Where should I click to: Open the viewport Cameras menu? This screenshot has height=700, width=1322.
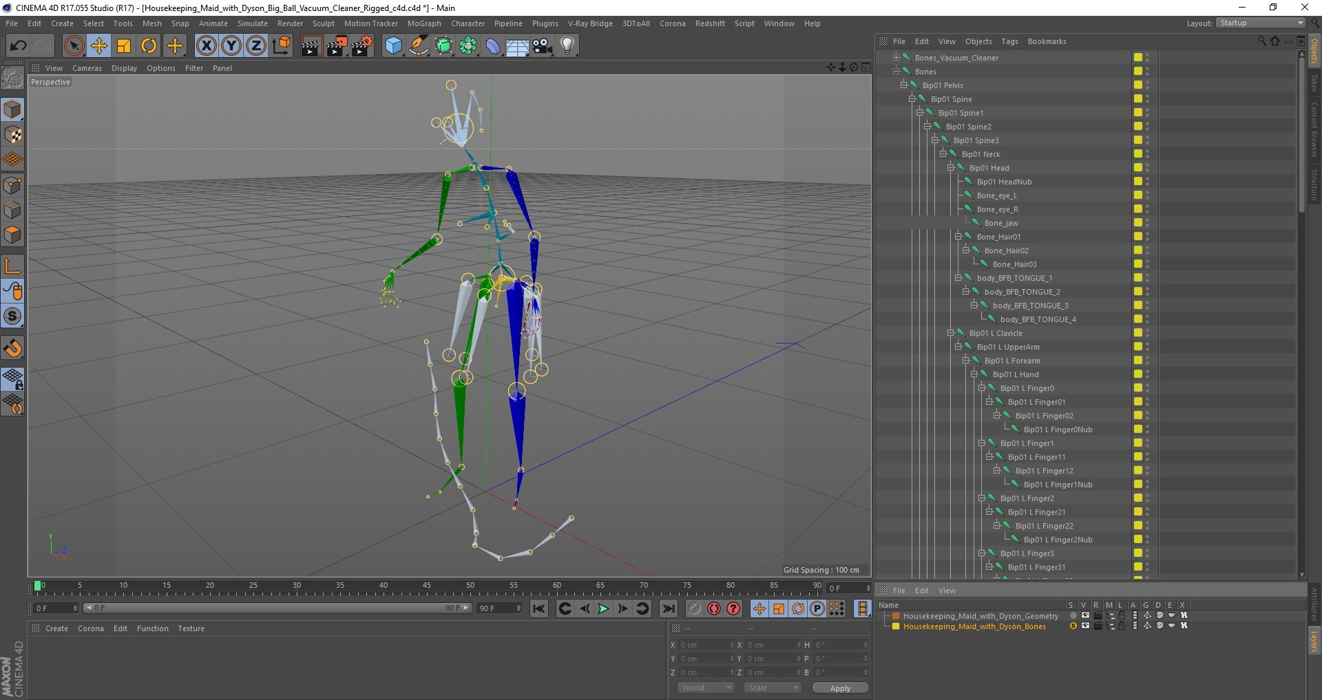click(87, 68)
